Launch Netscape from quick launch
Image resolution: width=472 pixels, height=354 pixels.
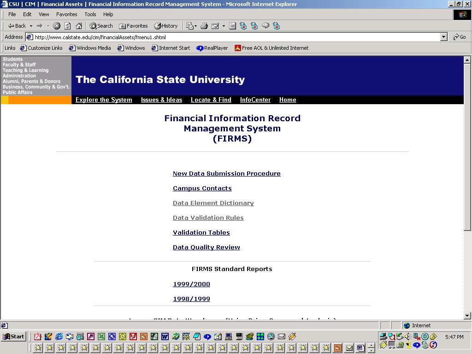click(x=271, y=336)
